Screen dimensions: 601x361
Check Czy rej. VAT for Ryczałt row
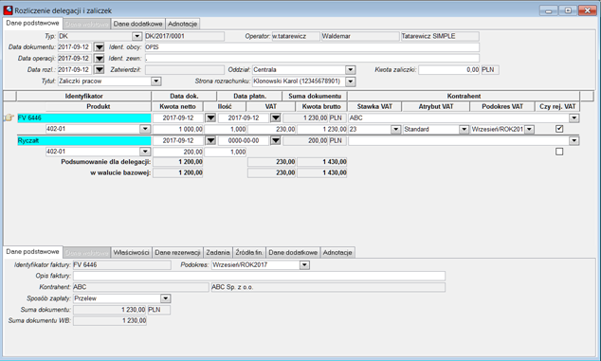pyautogui.click(x=559, y=152)
